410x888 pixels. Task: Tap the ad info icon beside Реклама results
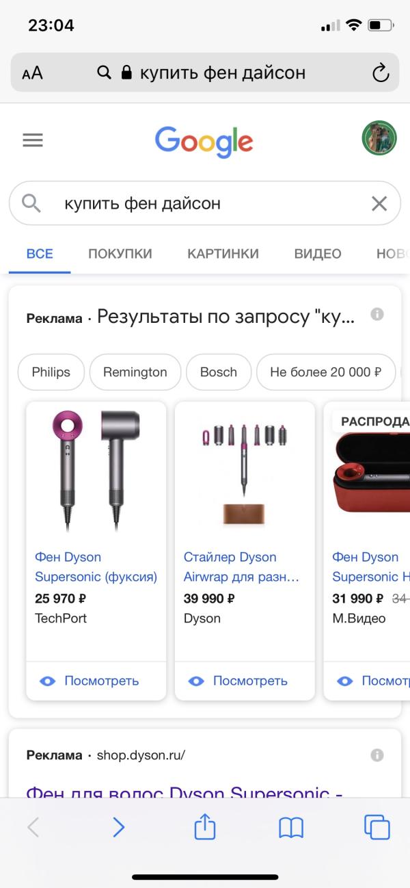coord(377,315)
